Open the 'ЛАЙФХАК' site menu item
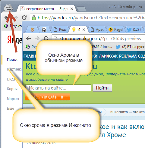The image size is (145, 148). (x=108, y=56)
